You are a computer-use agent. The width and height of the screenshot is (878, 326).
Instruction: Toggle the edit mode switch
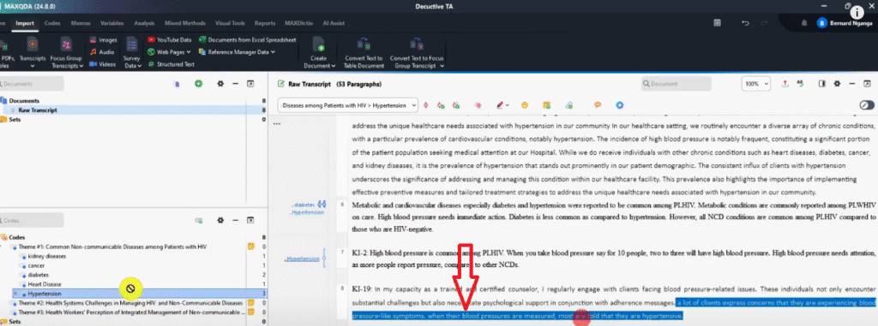[x=867, y=105]
